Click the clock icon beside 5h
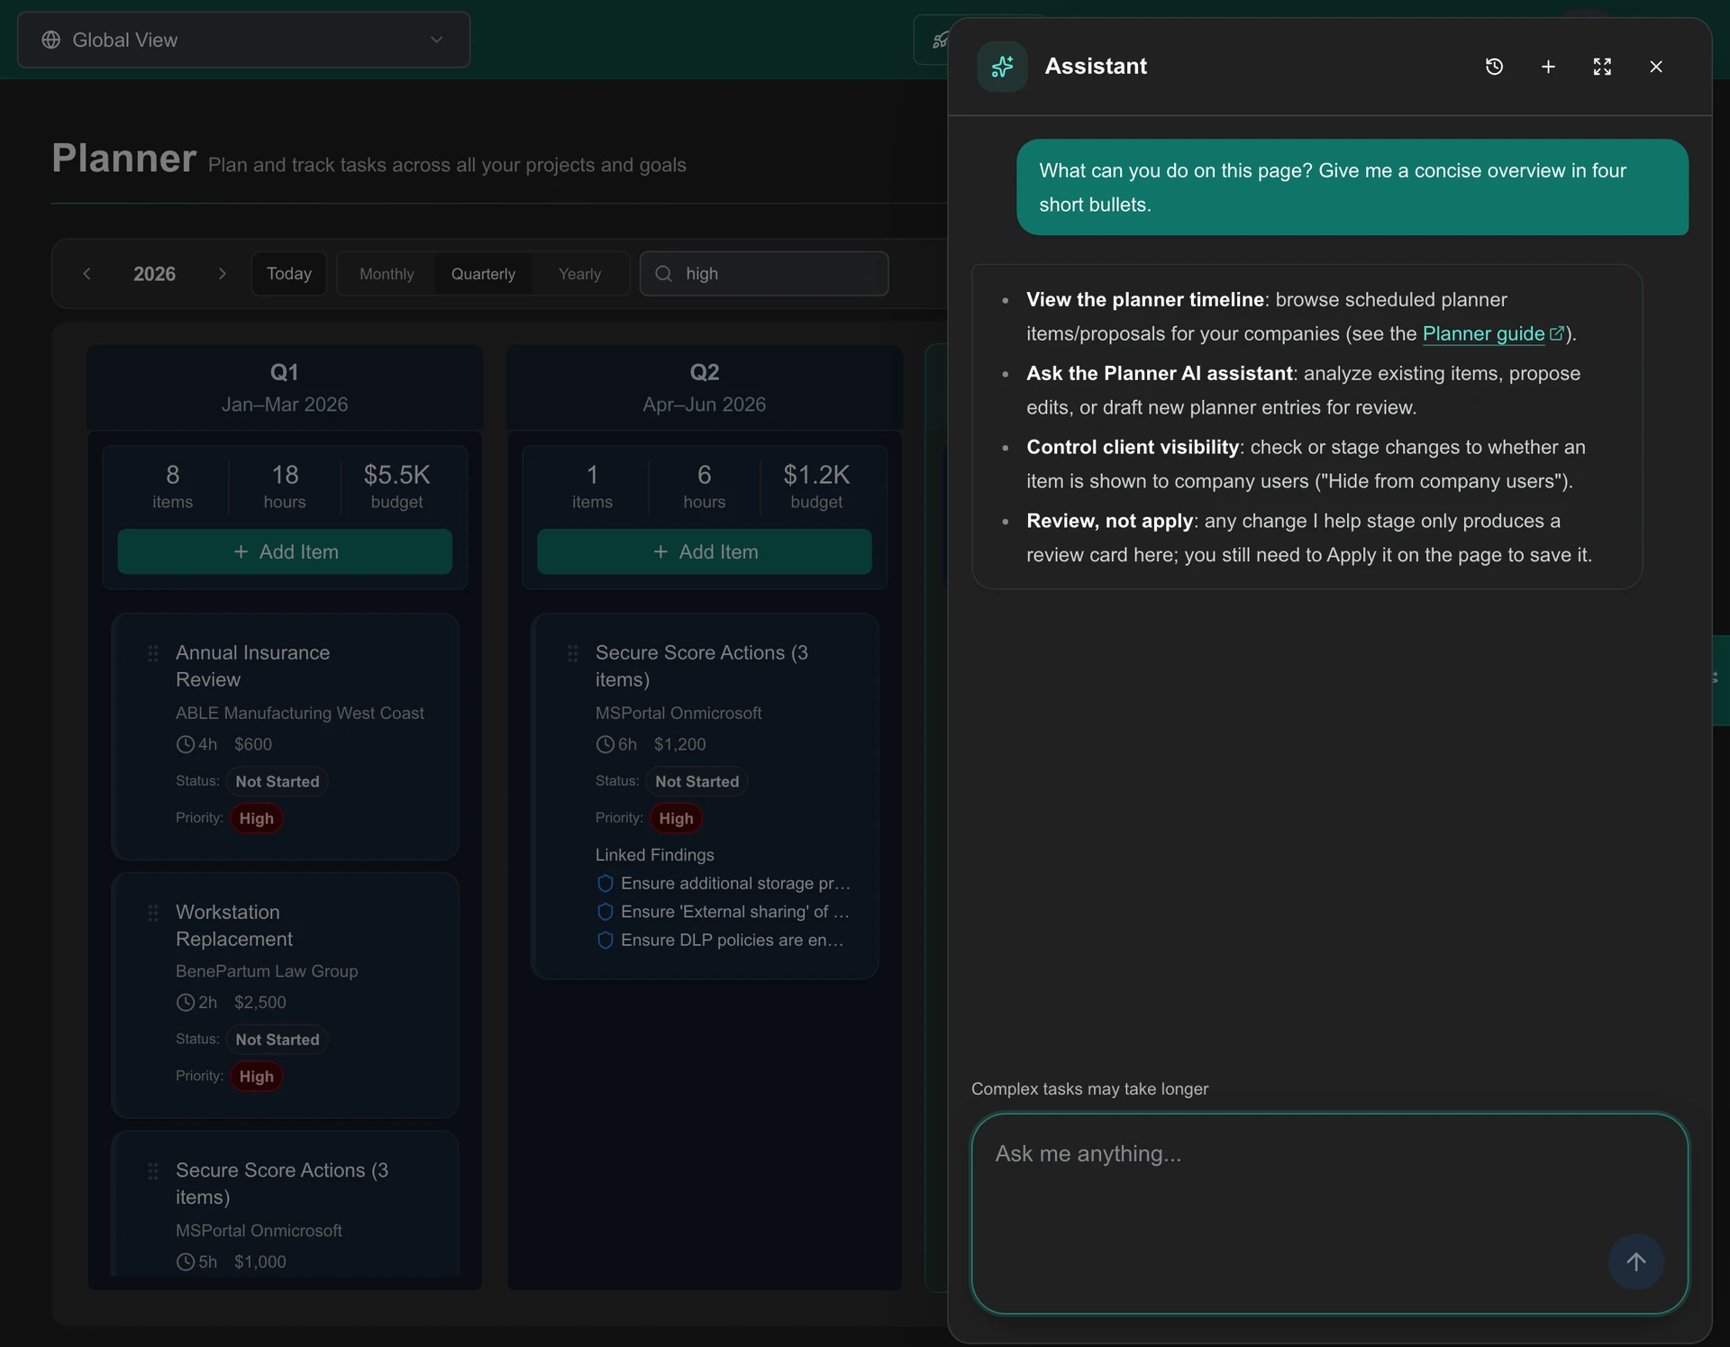This screenshot has height=1347, width=1730. click(185, 1261)
